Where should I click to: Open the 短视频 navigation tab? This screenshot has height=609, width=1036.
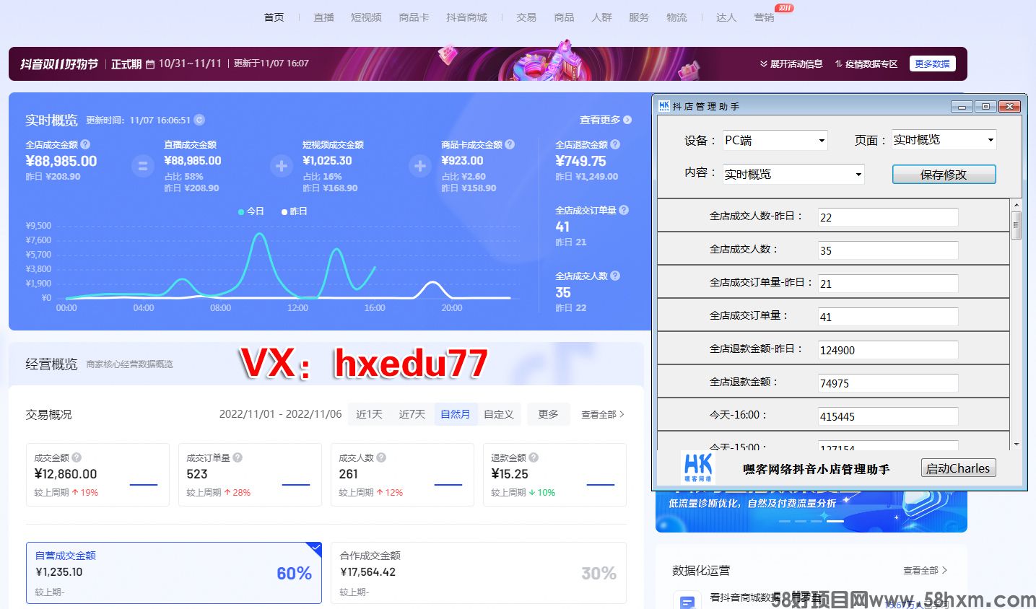[x=366, y=17]
